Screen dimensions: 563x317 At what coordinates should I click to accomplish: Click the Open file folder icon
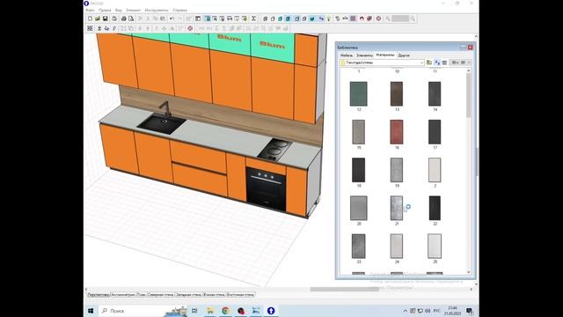pyautogui.click(x=98, y=18)
